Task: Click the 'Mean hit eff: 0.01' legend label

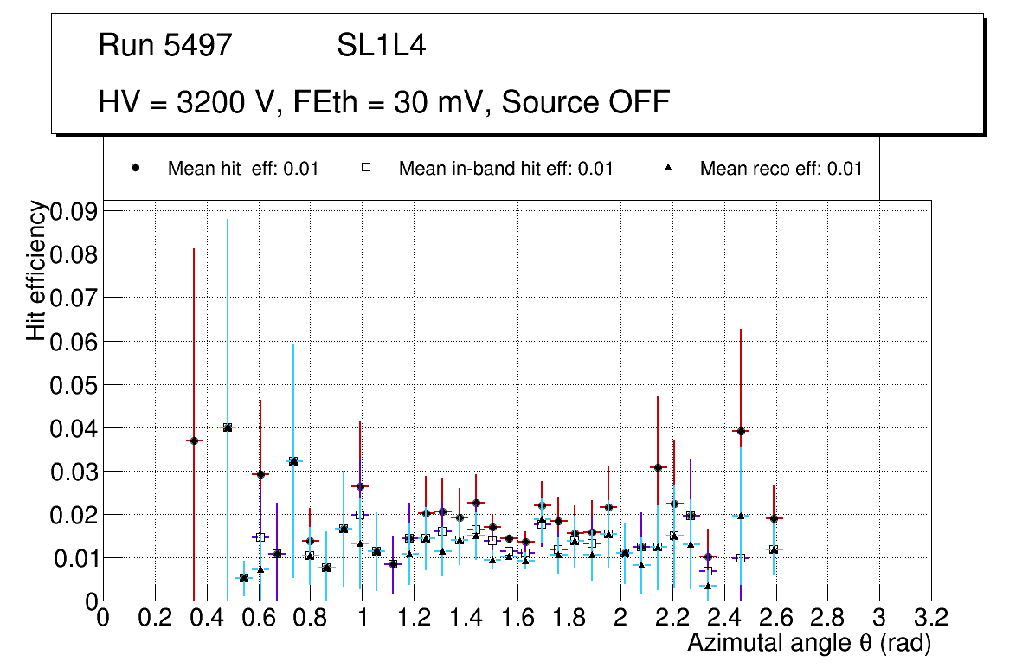Action: (243, 169)
